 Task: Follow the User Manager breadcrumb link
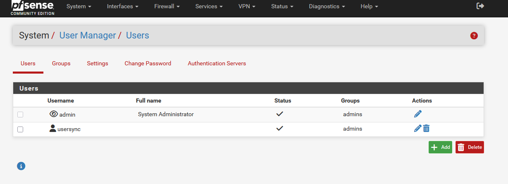88,36
